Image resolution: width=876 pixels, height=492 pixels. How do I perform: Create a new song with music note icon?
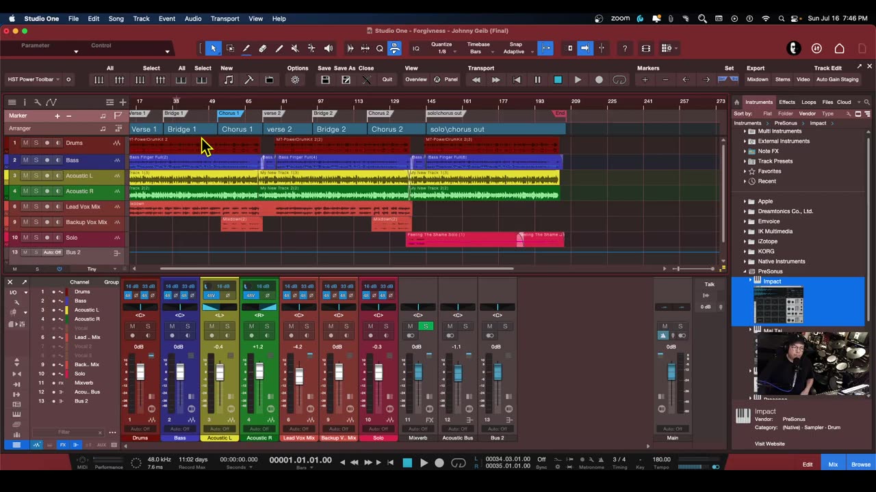(229, 80)
